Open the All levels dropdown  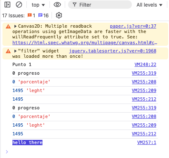coord(149,5)
